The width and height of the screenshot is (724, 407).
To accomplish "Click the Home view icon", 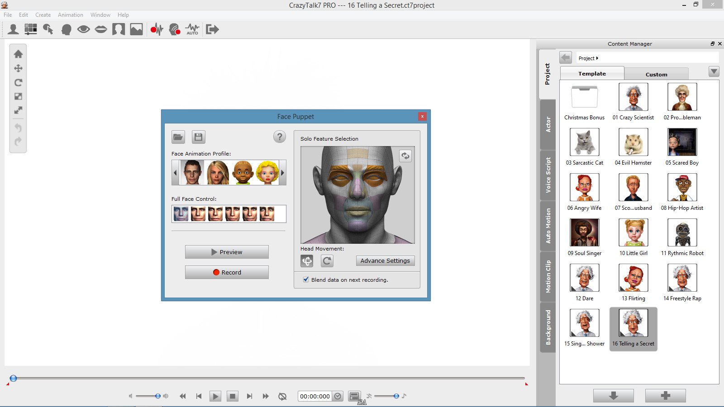I will pos(18,54).
